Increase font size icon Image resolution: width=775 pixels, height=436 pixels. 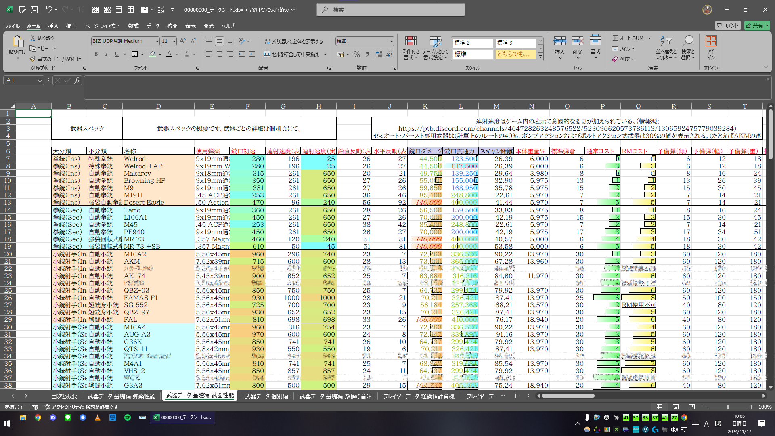click(182, 41)
